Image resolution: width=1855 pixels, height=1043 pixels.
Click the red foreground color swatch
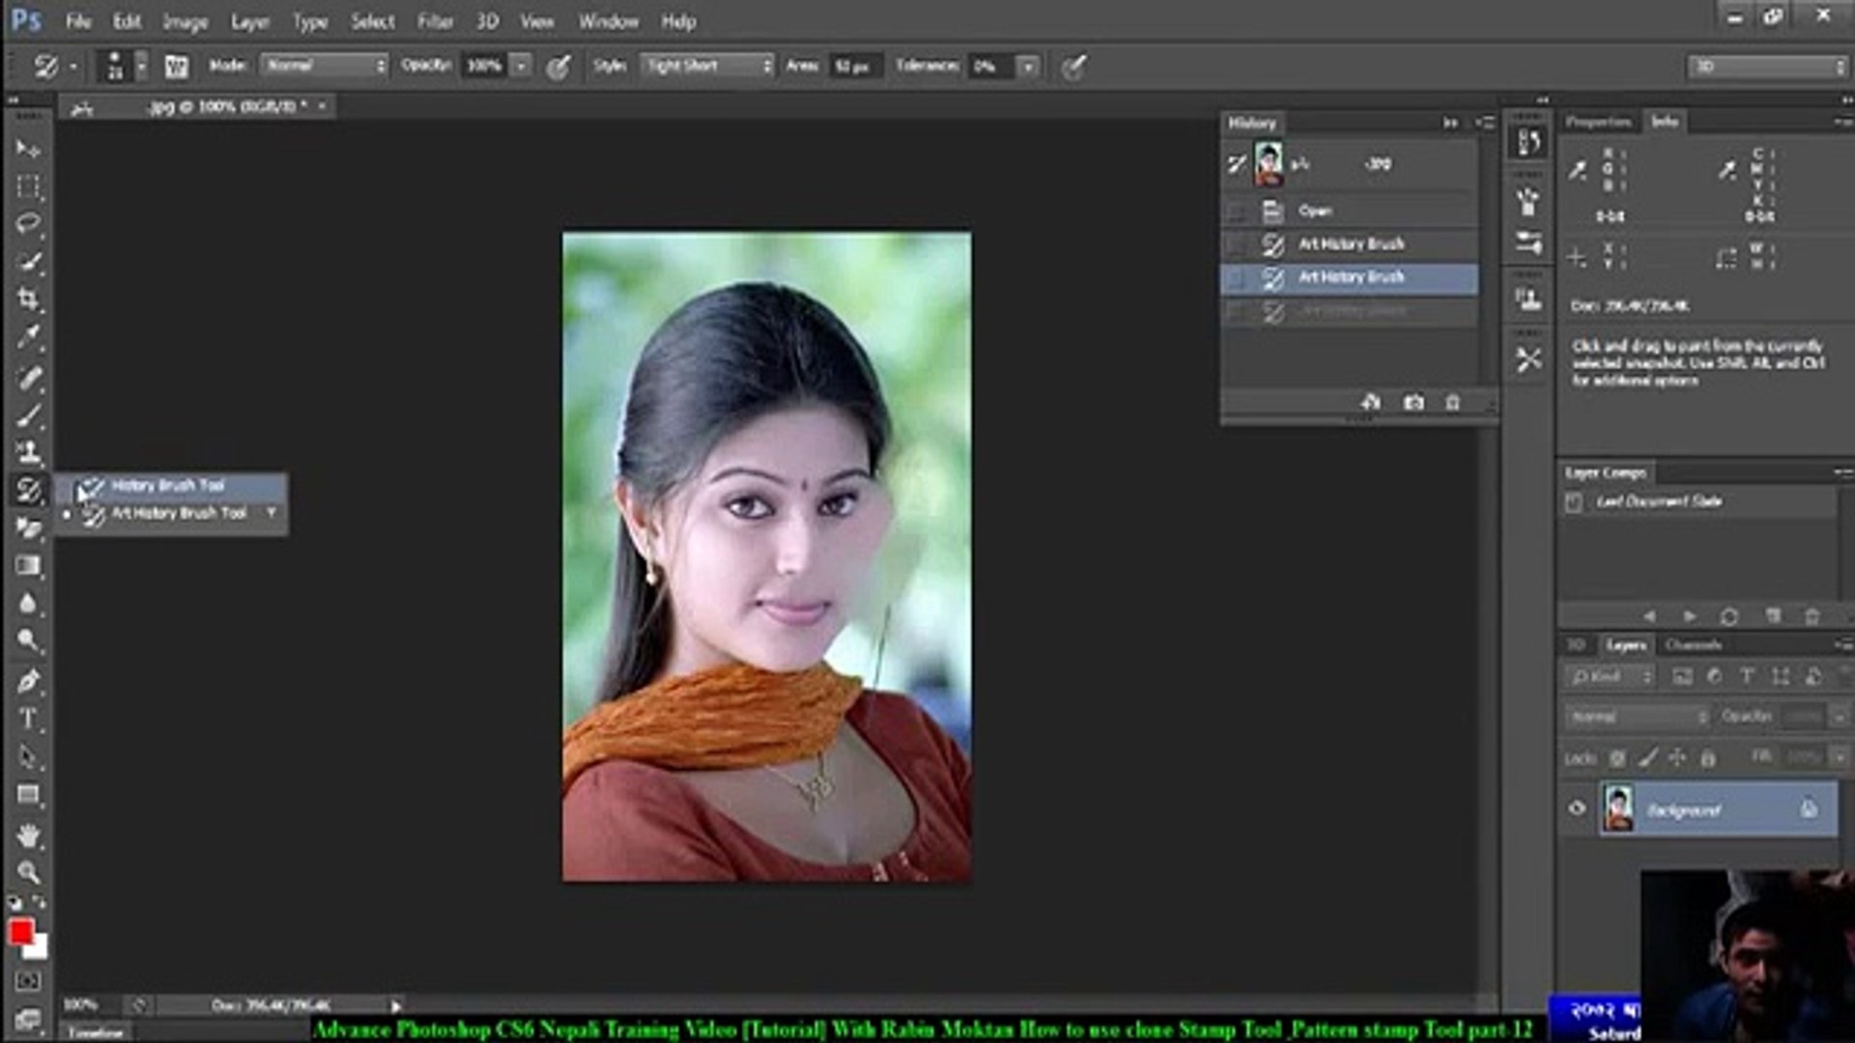pos(21,932)
